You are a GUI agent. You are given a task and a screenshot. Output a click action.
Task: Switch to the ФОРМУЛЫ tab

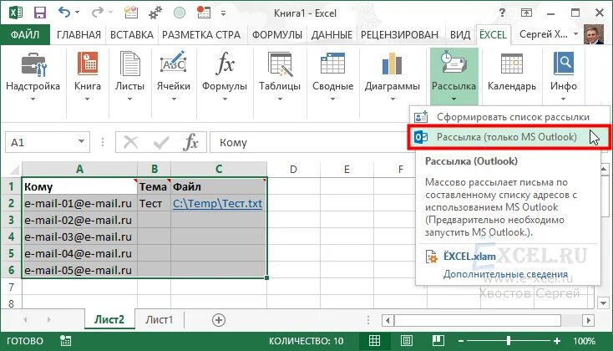click(x=277, y=35)
